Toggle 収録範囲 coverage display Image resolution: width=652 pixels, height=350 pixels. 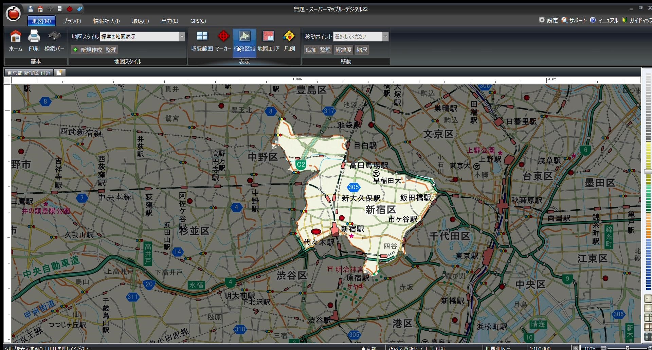[202, 41]
